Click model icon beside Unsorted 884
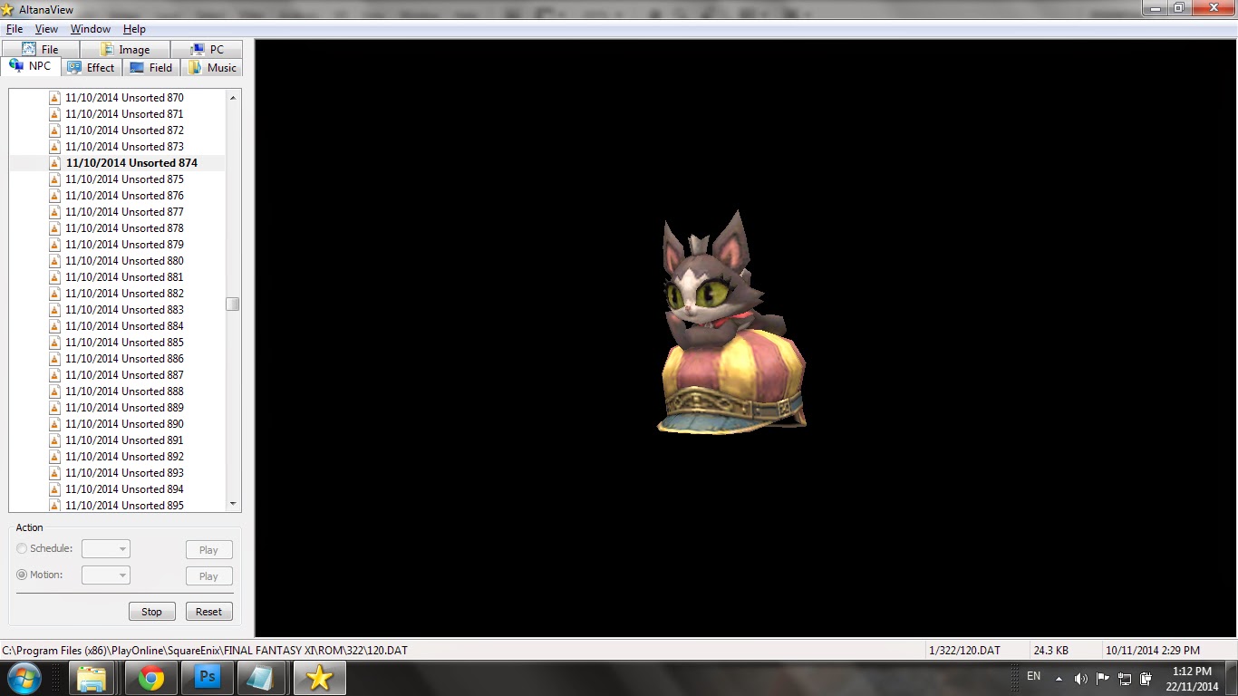 [x=54, y=326]
